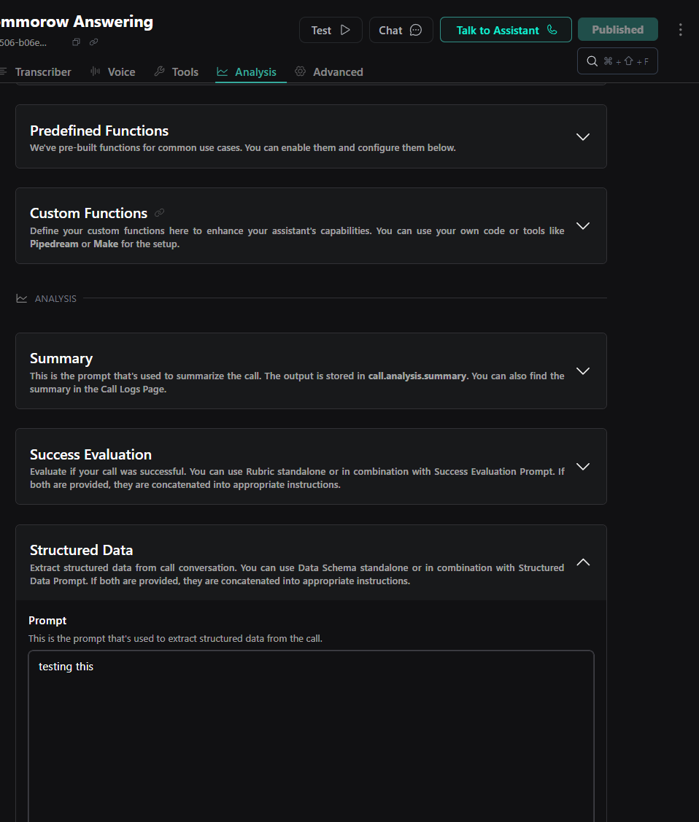Click the search magnifier shortcut box
This screenshot has height=822, width=699.
click(x=617, y=61)
